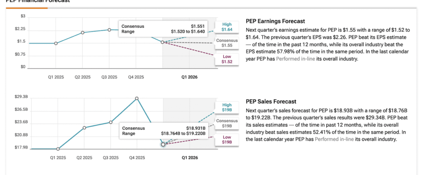
Task: Select the High $19B sales label
Action: click(x=227, y=107)
